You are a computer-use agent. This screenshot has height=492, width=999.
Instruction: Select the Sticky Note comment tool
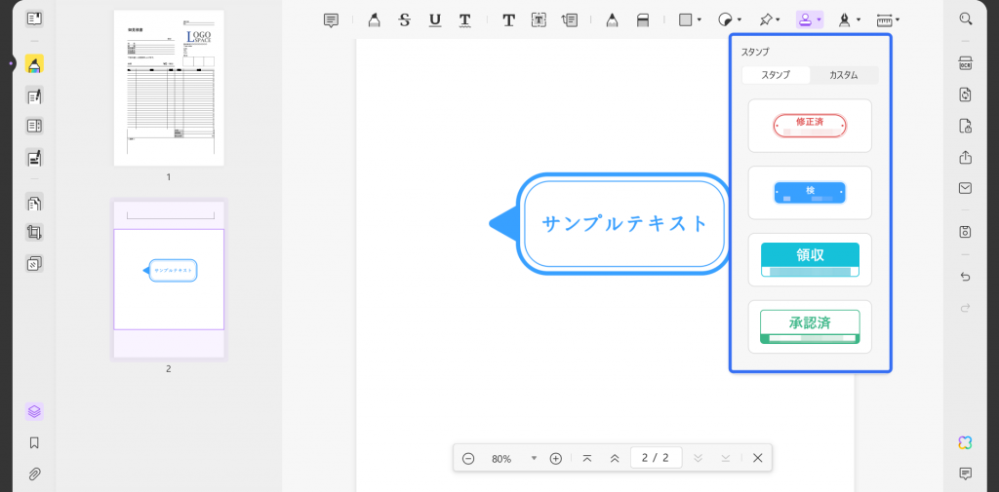(x=331, y=20)
